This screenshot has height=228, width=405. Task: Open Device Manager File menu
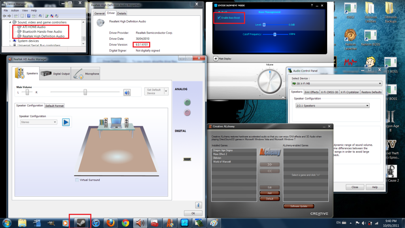[6, 11]
